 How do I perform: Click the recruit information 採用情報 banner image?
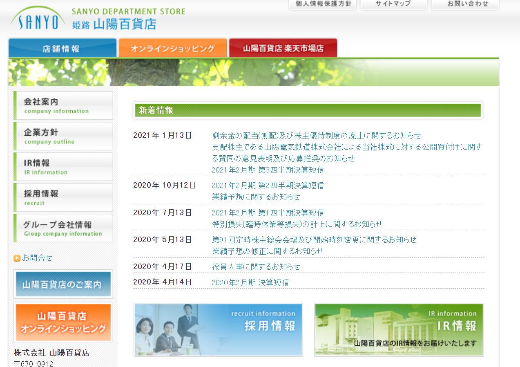[218, 329]
